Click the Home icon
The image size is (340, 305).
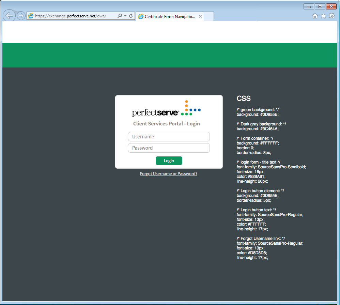point(315,16)
